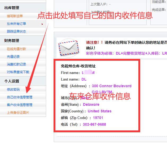The height and width of the screenshot is (145, 167).
Task: Click the 个人设置 section header
Action: 12,81
